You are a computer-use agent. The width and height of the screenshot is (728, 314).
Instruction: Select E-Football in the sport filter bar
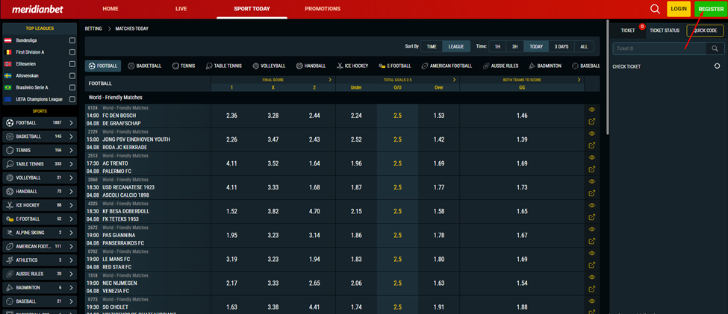(395, 66)
